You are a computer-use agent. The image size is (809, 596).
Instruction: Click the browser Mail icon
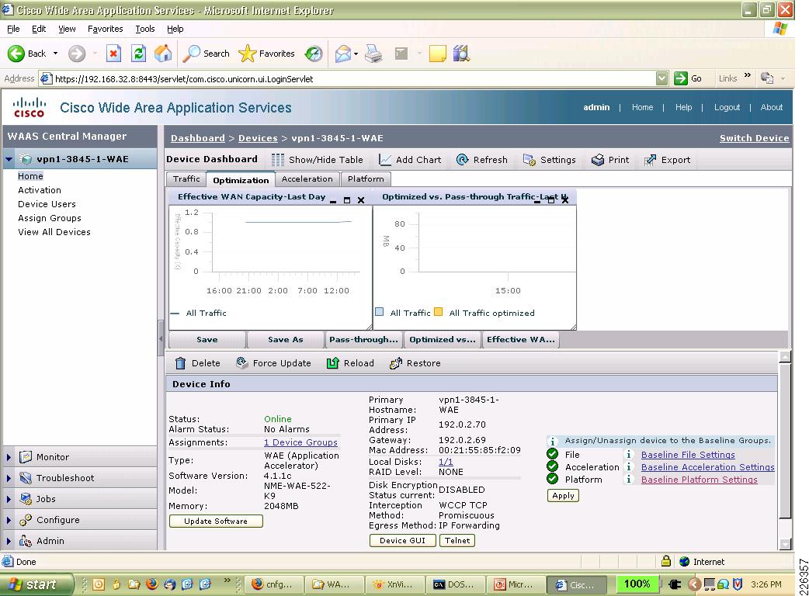tap(342, 54)
